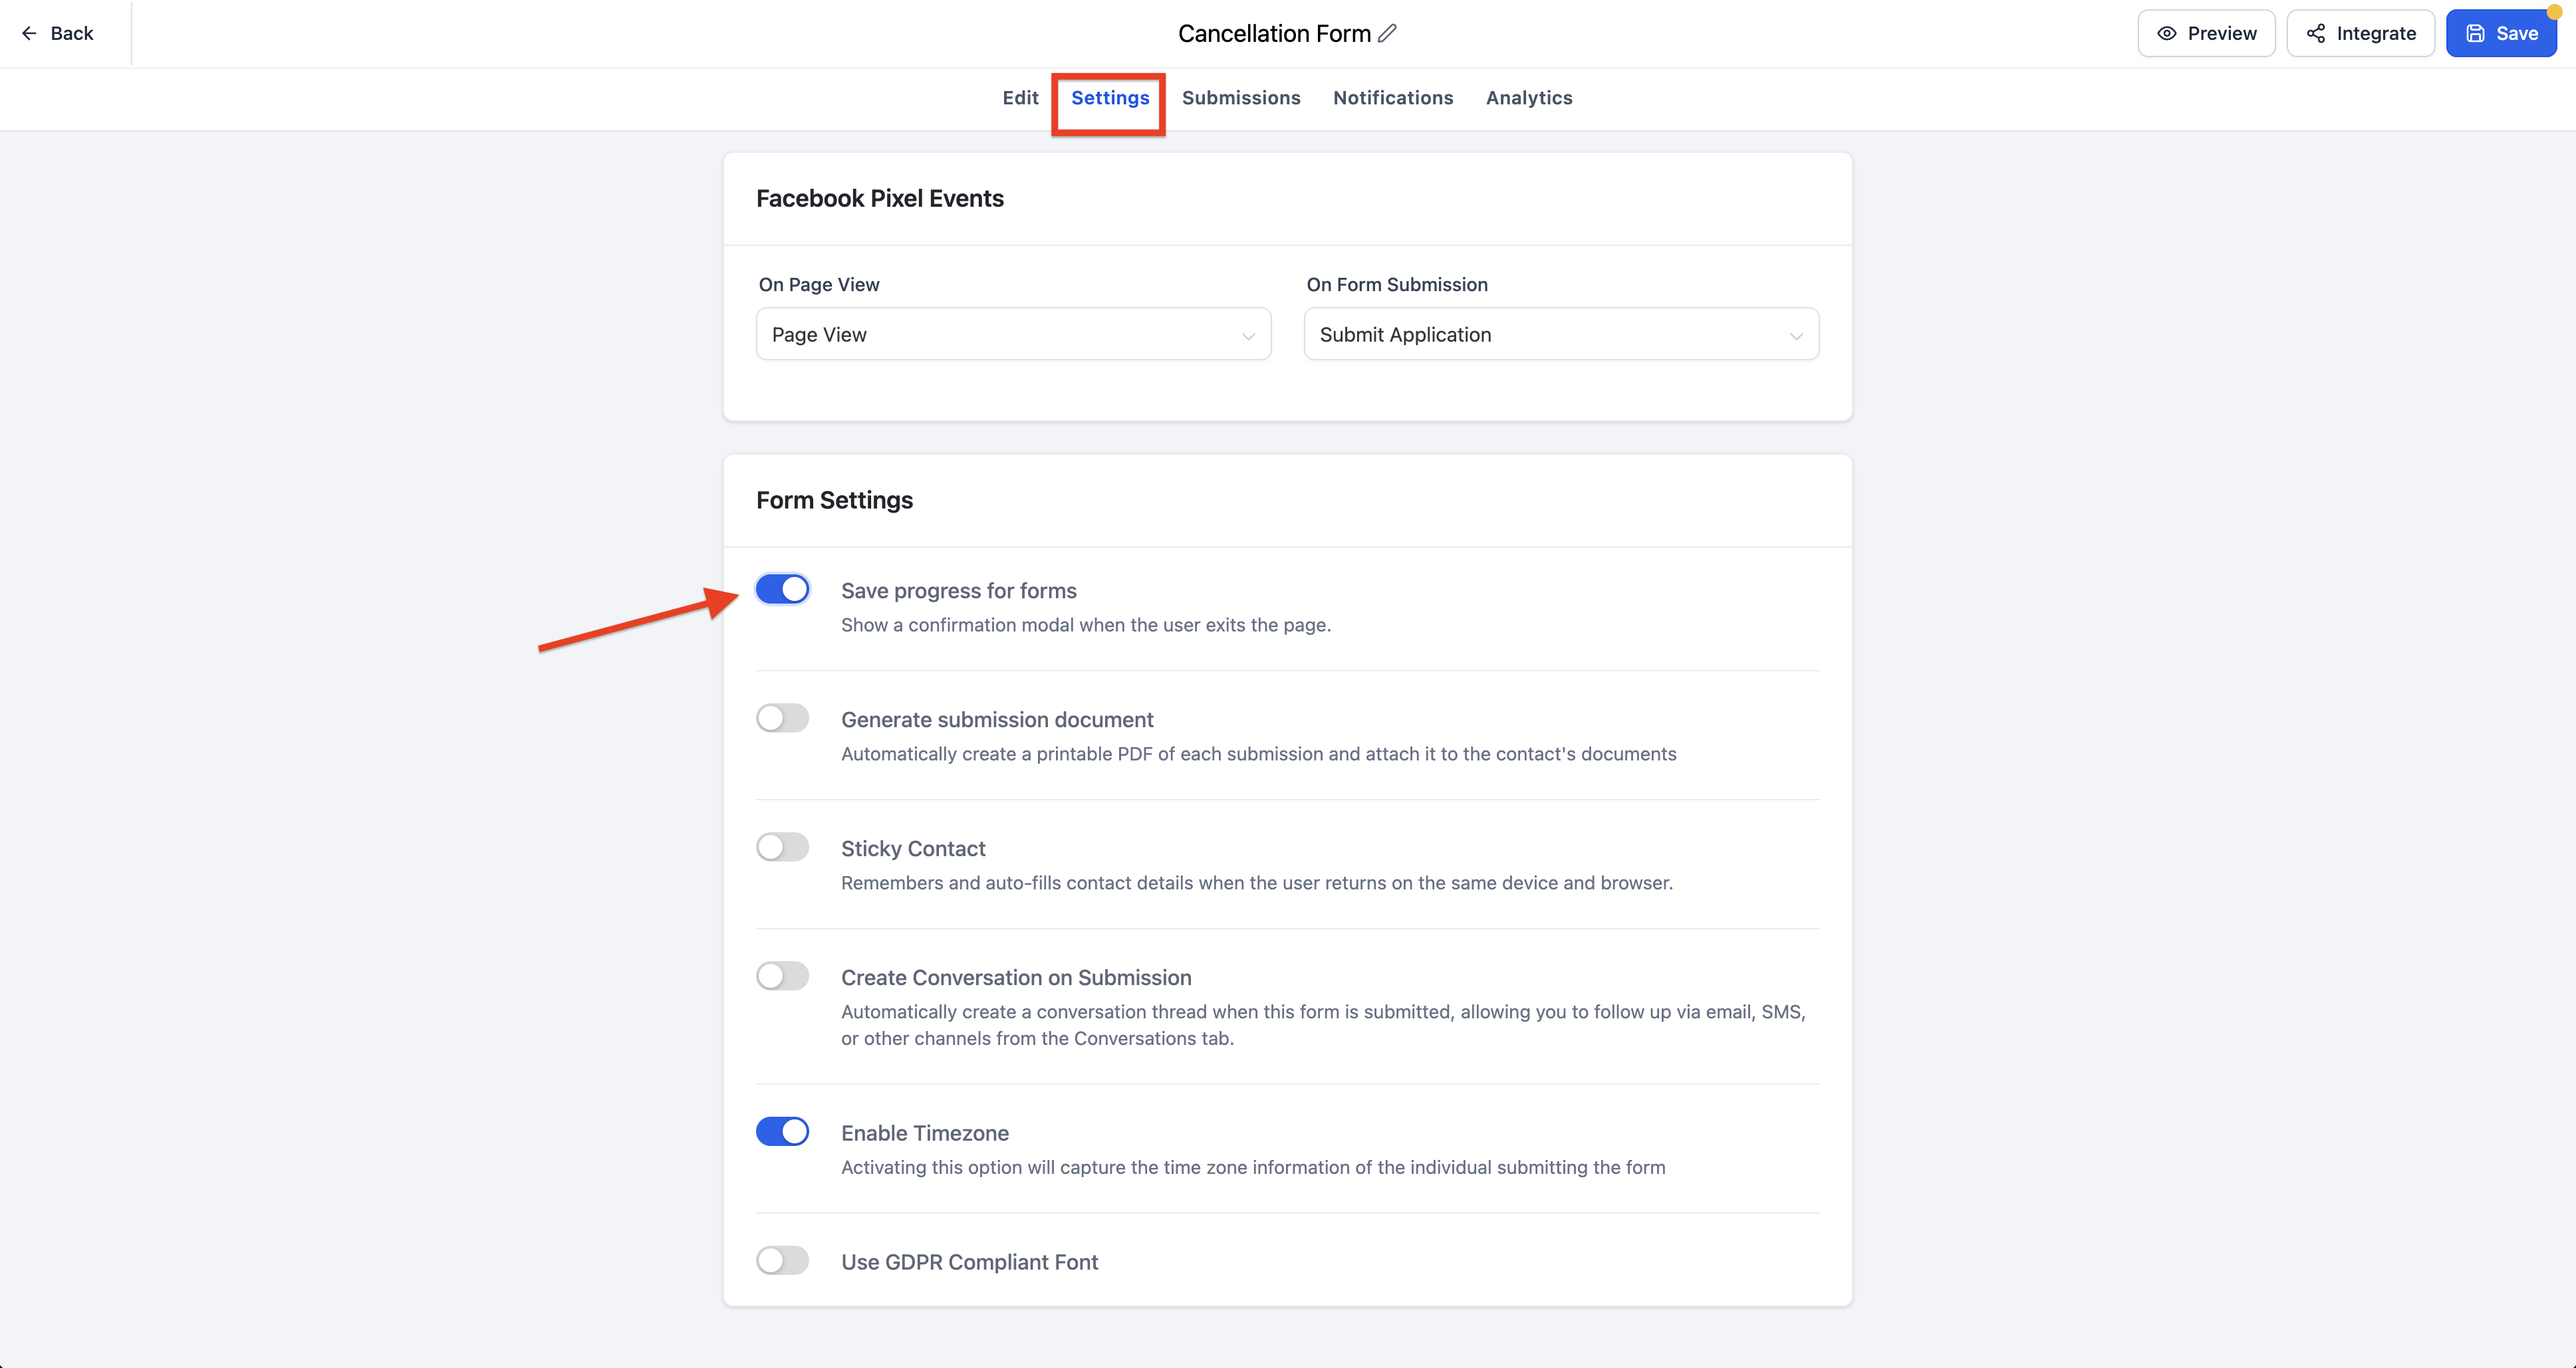Viewport: 2576px width, 1368px height.
Task: Toggle off Save progress for forms
Action: (x=782, y=589)
